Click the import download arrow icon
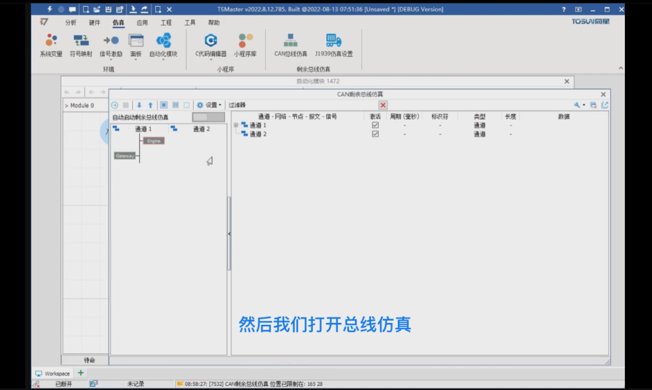 [133, 9]
